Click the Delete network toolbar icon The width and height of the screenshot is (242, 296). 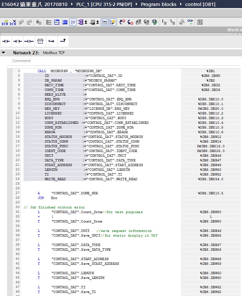pos(13,22)
